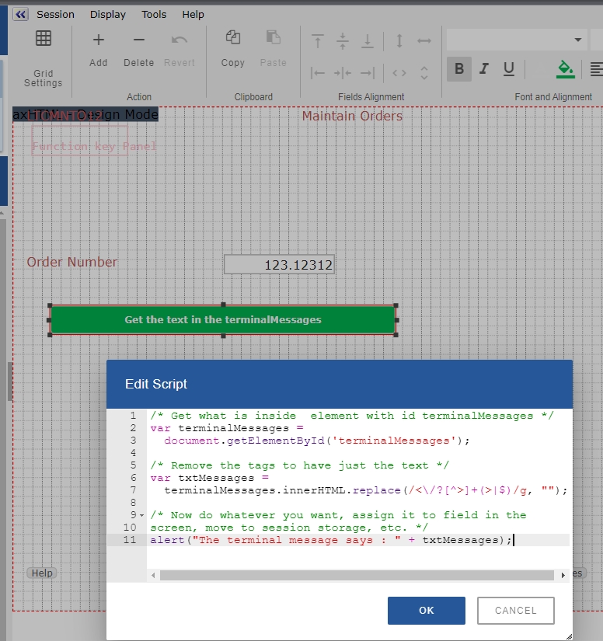Collapse the side panel with double-chevron
The height and width of the screenshot is (641, 603).
click(x=21, y=14)
